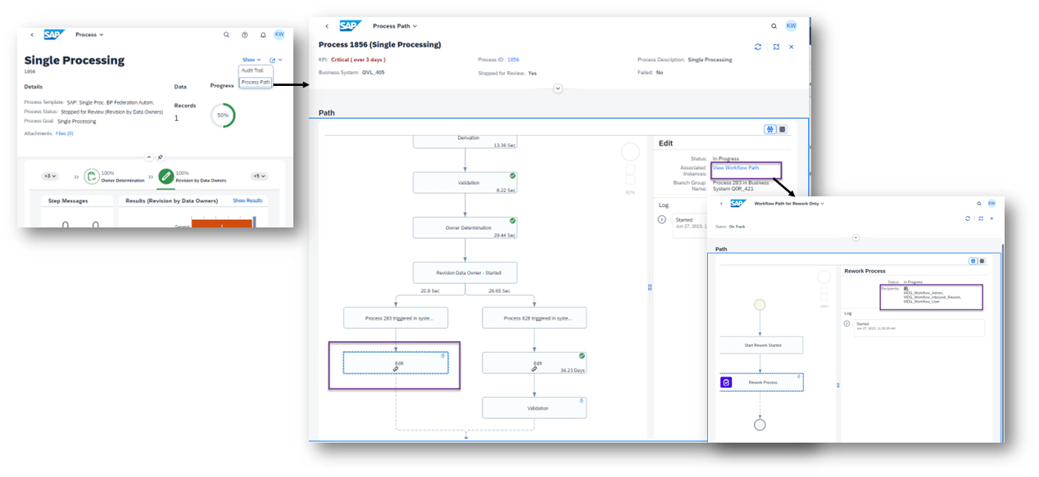Refresh the Process Path view

[757, 47]
